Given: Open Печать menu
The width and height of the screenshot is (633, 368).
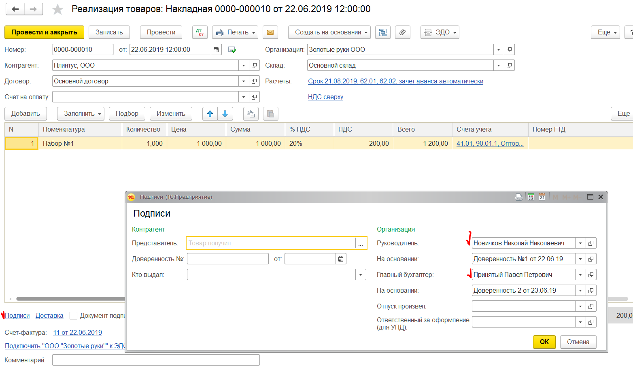Looking at the screenshot, I should (235, 32).
